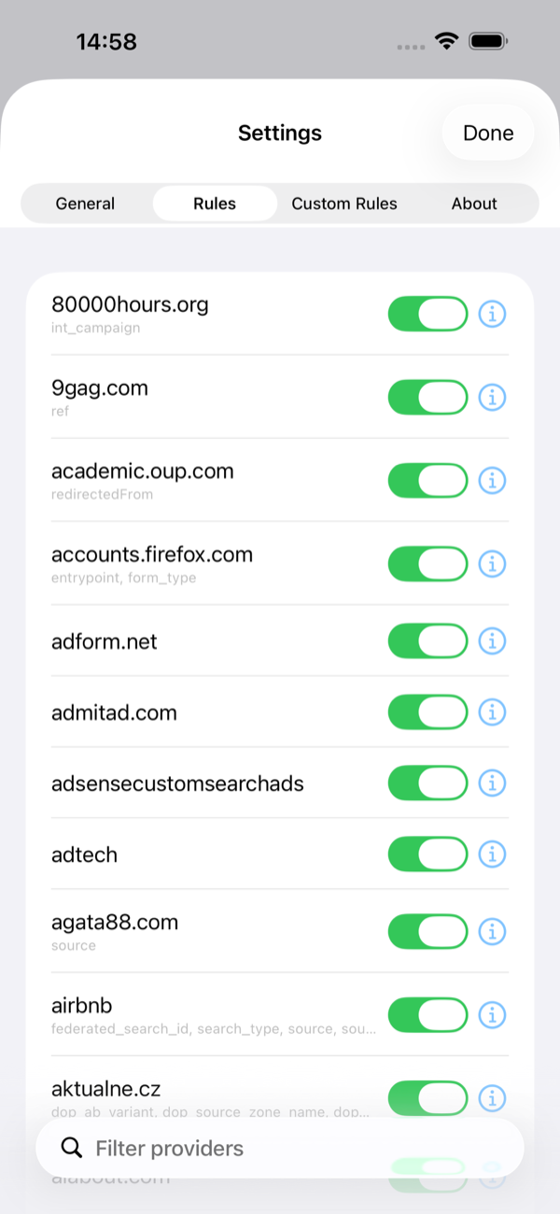Tap info icon for academic.oup.com

pyautogui.click(x=492, y=480)
